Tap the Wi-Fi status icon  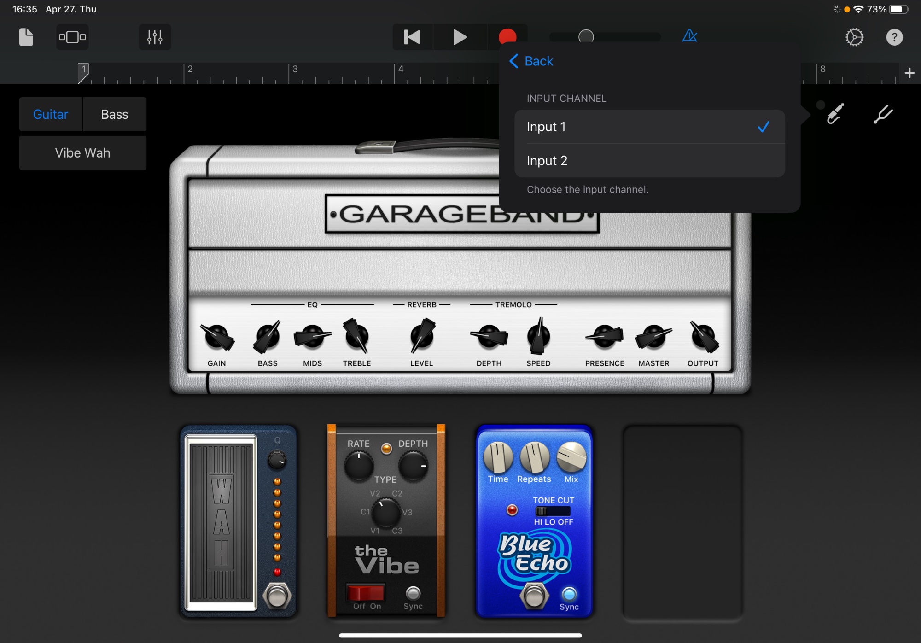[858, 9]
